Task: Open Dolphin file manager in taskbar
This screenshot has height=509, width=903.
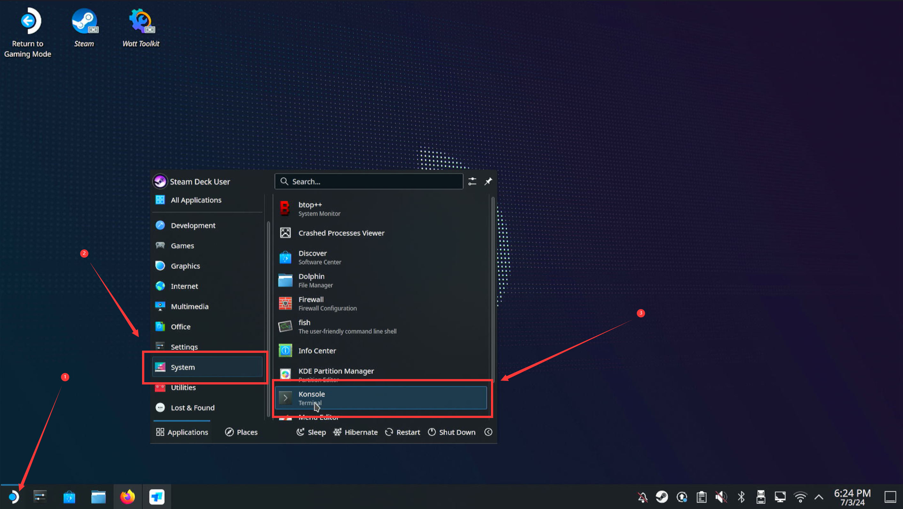Action: (x=98, y=497)
